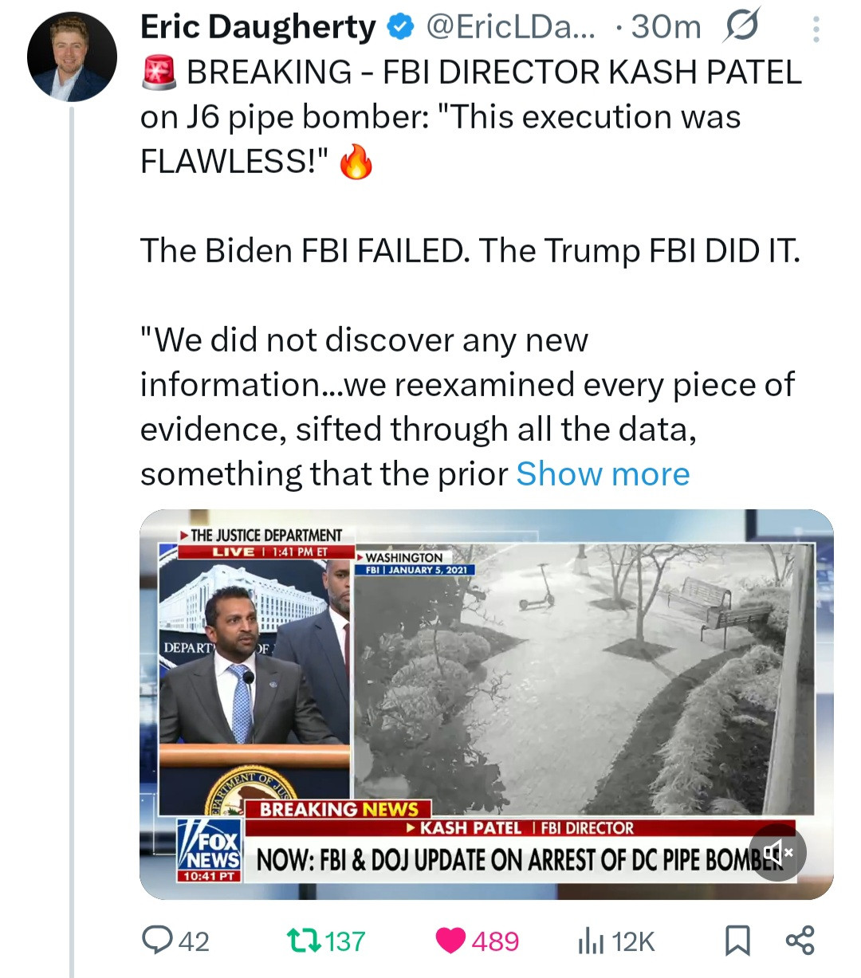Click the 30m post timestamp

point(666,28)
